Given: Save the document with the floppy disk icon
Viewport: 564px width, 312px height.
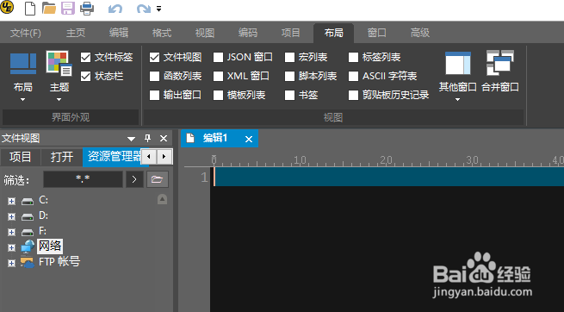Looking at the screenshot, I should (68, 9).
